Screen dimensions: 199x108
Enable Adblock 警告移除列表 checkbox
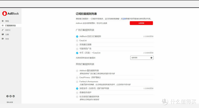point(77,71)
